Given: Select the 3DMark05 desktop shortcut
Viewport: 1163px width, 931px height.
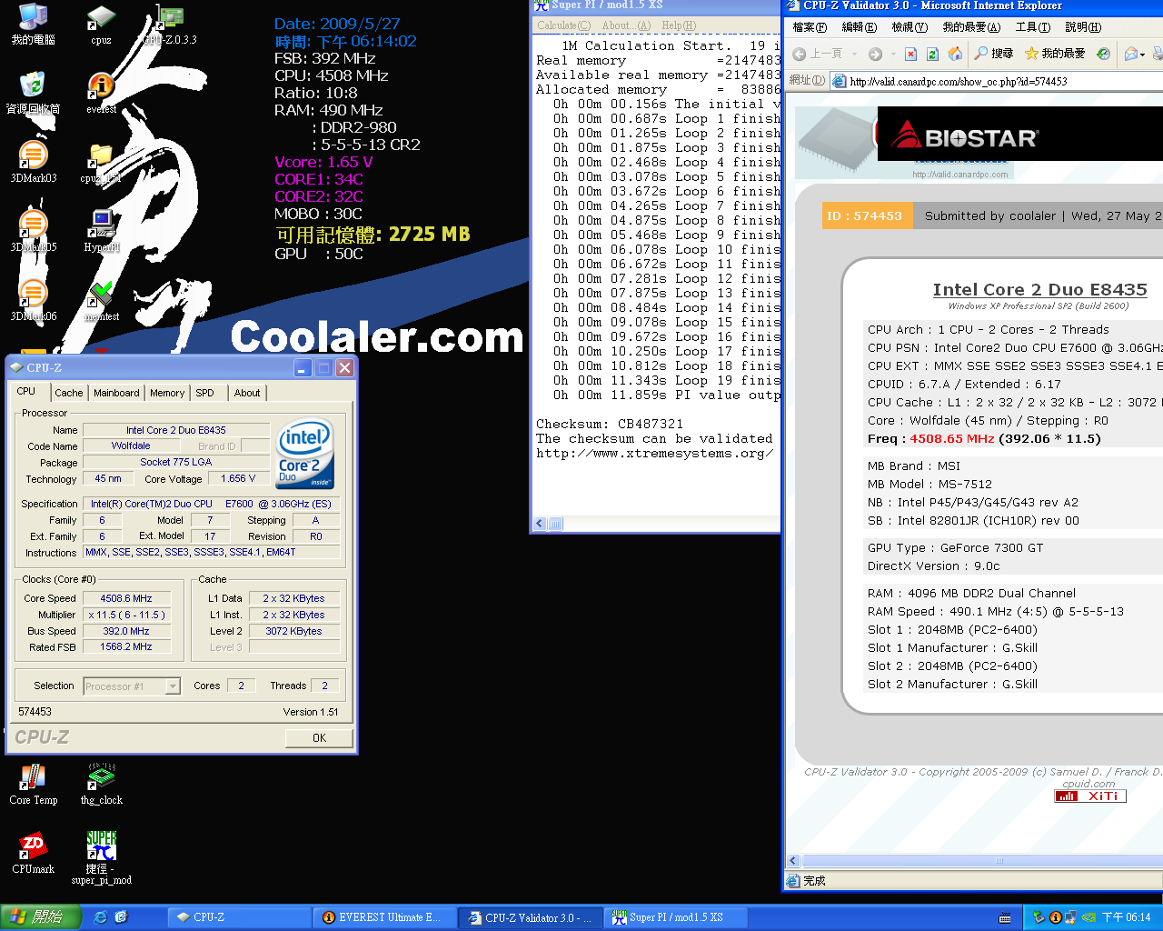Looking at the screenshot, I should [x=33, y=231].
